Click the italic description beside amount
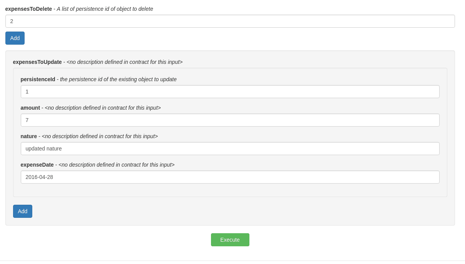Image resolution: width=465 pixels, height=264 pixels. point(103,108)
